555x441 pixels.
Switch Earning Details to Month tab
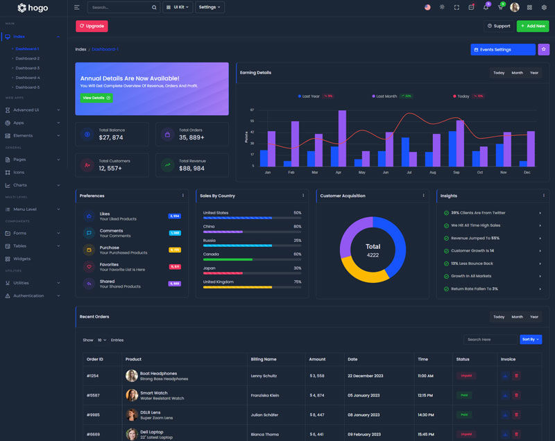(518, 73)
